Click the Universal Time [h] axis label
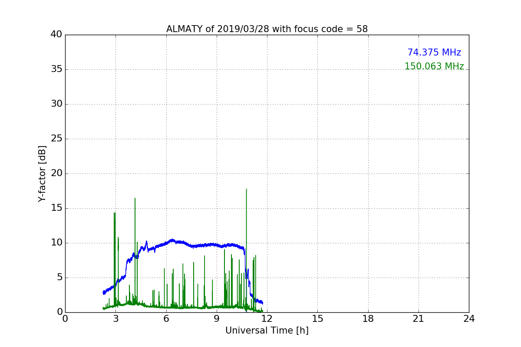The height and width of the screenshot is (347, 521). (x=267, y=331)
